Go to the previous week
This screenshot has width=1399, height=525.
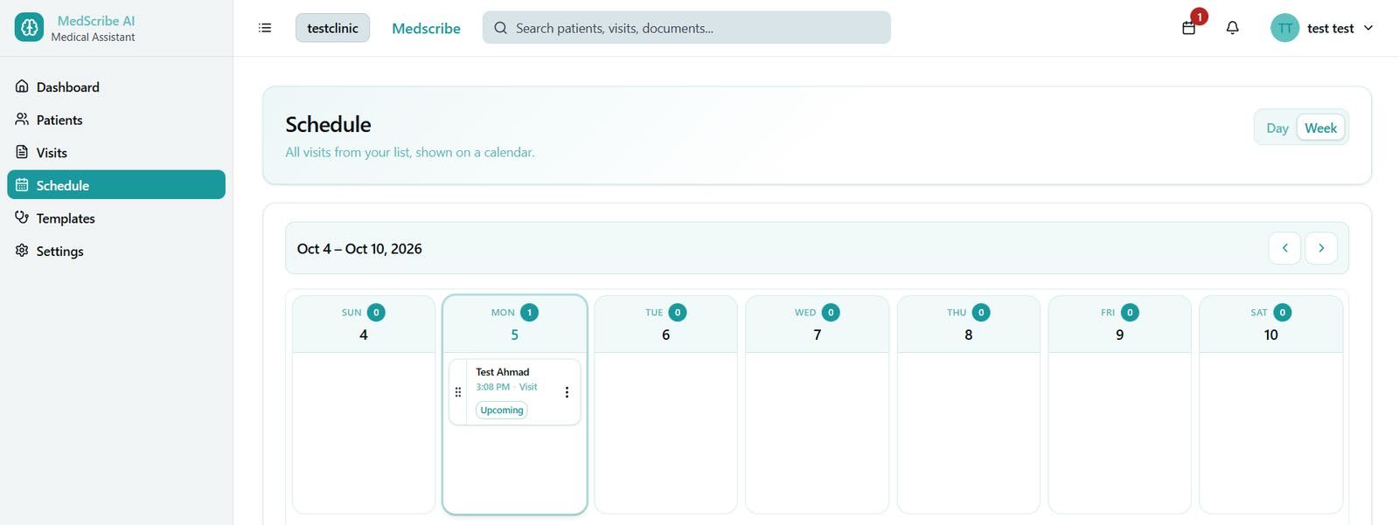[x=1284, y=248]
